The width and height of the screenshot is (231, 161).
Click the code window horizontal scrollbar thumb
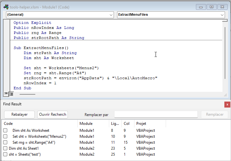pos(27,94)
